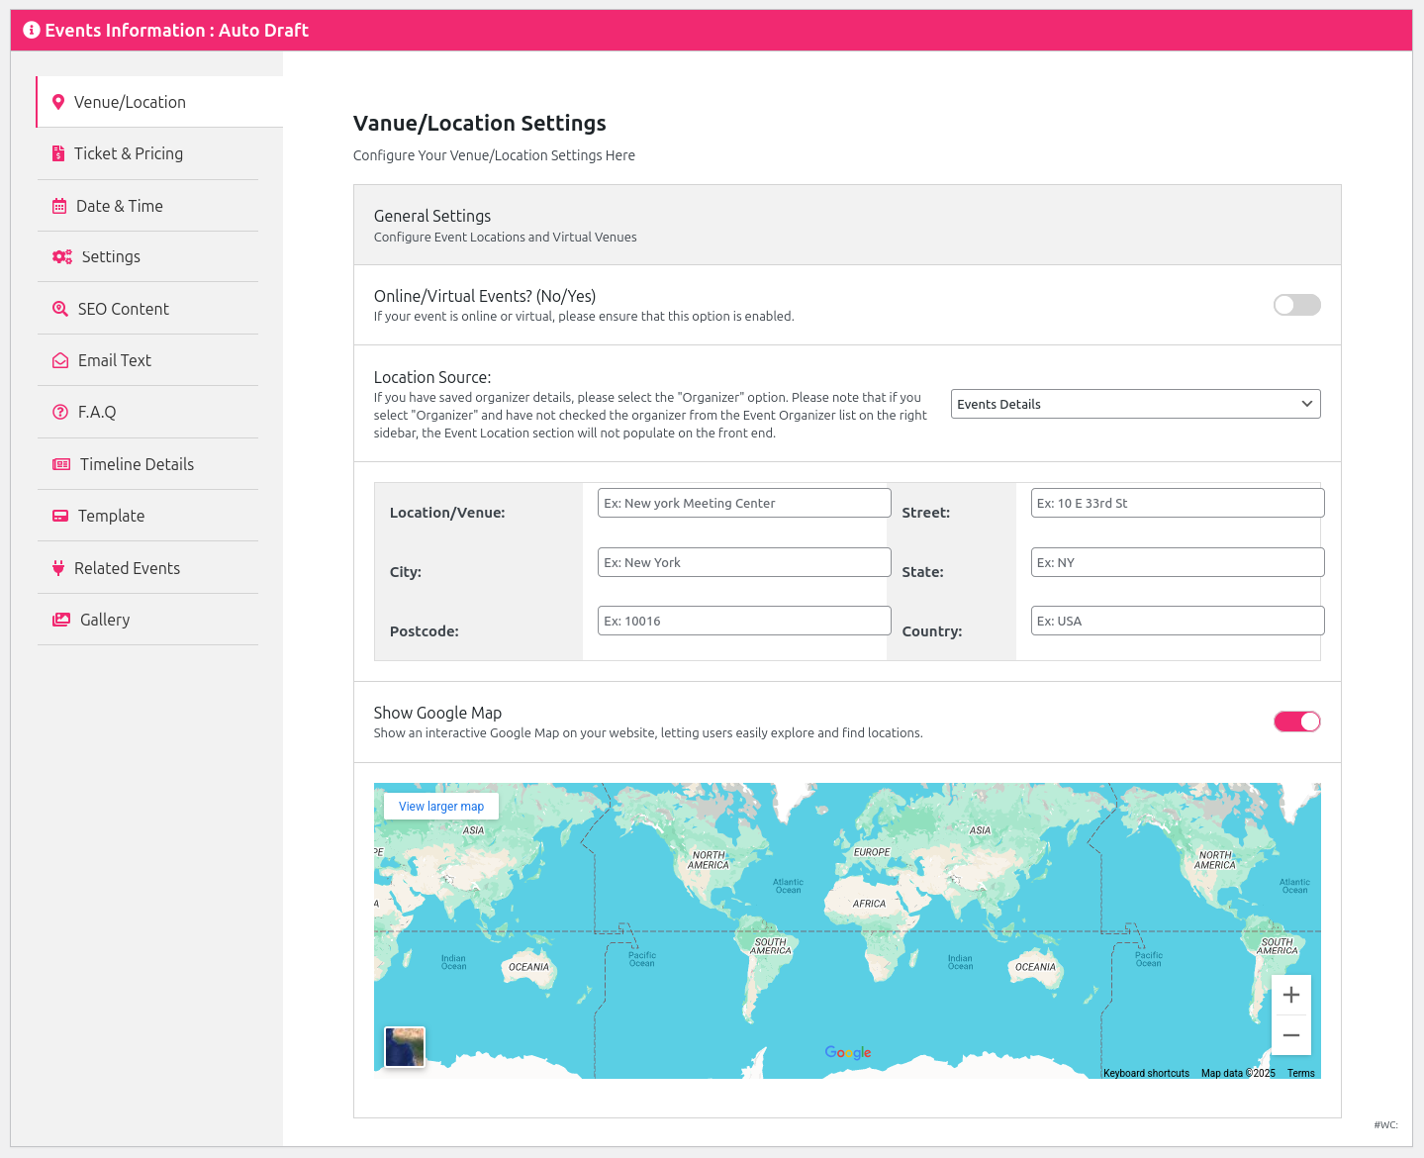Click the Email Text envelope icon
Image resolution: width=1424 pixels, height=1158 pixels.
(60, 360)
